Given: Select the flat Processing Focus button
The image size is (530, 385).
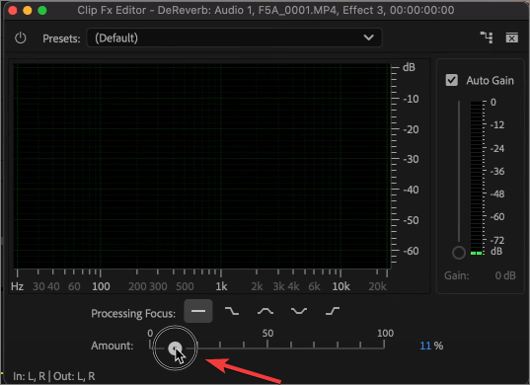Looking at the screenshot, I should (198, 311).
